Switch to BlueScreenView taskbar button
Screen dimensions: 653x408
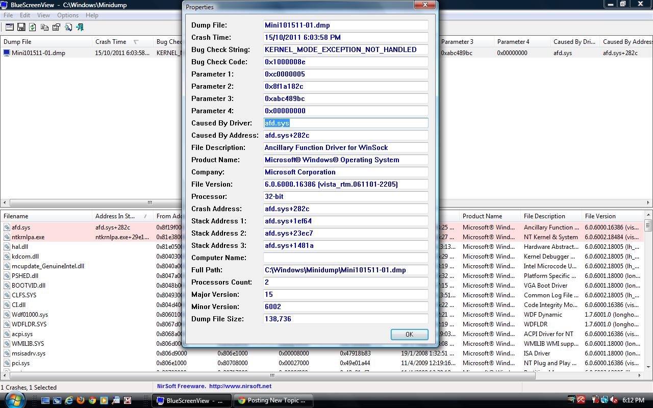point(192,400)
